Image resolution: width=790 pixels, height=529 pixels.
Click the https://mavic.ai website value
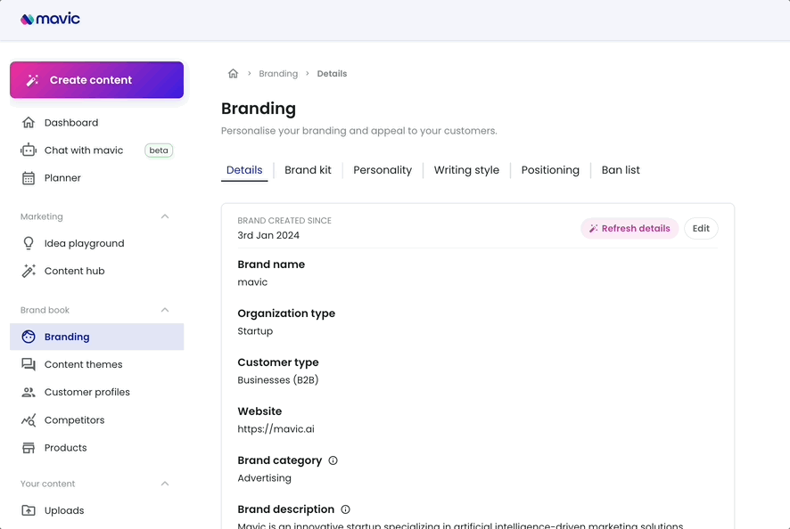276,429
